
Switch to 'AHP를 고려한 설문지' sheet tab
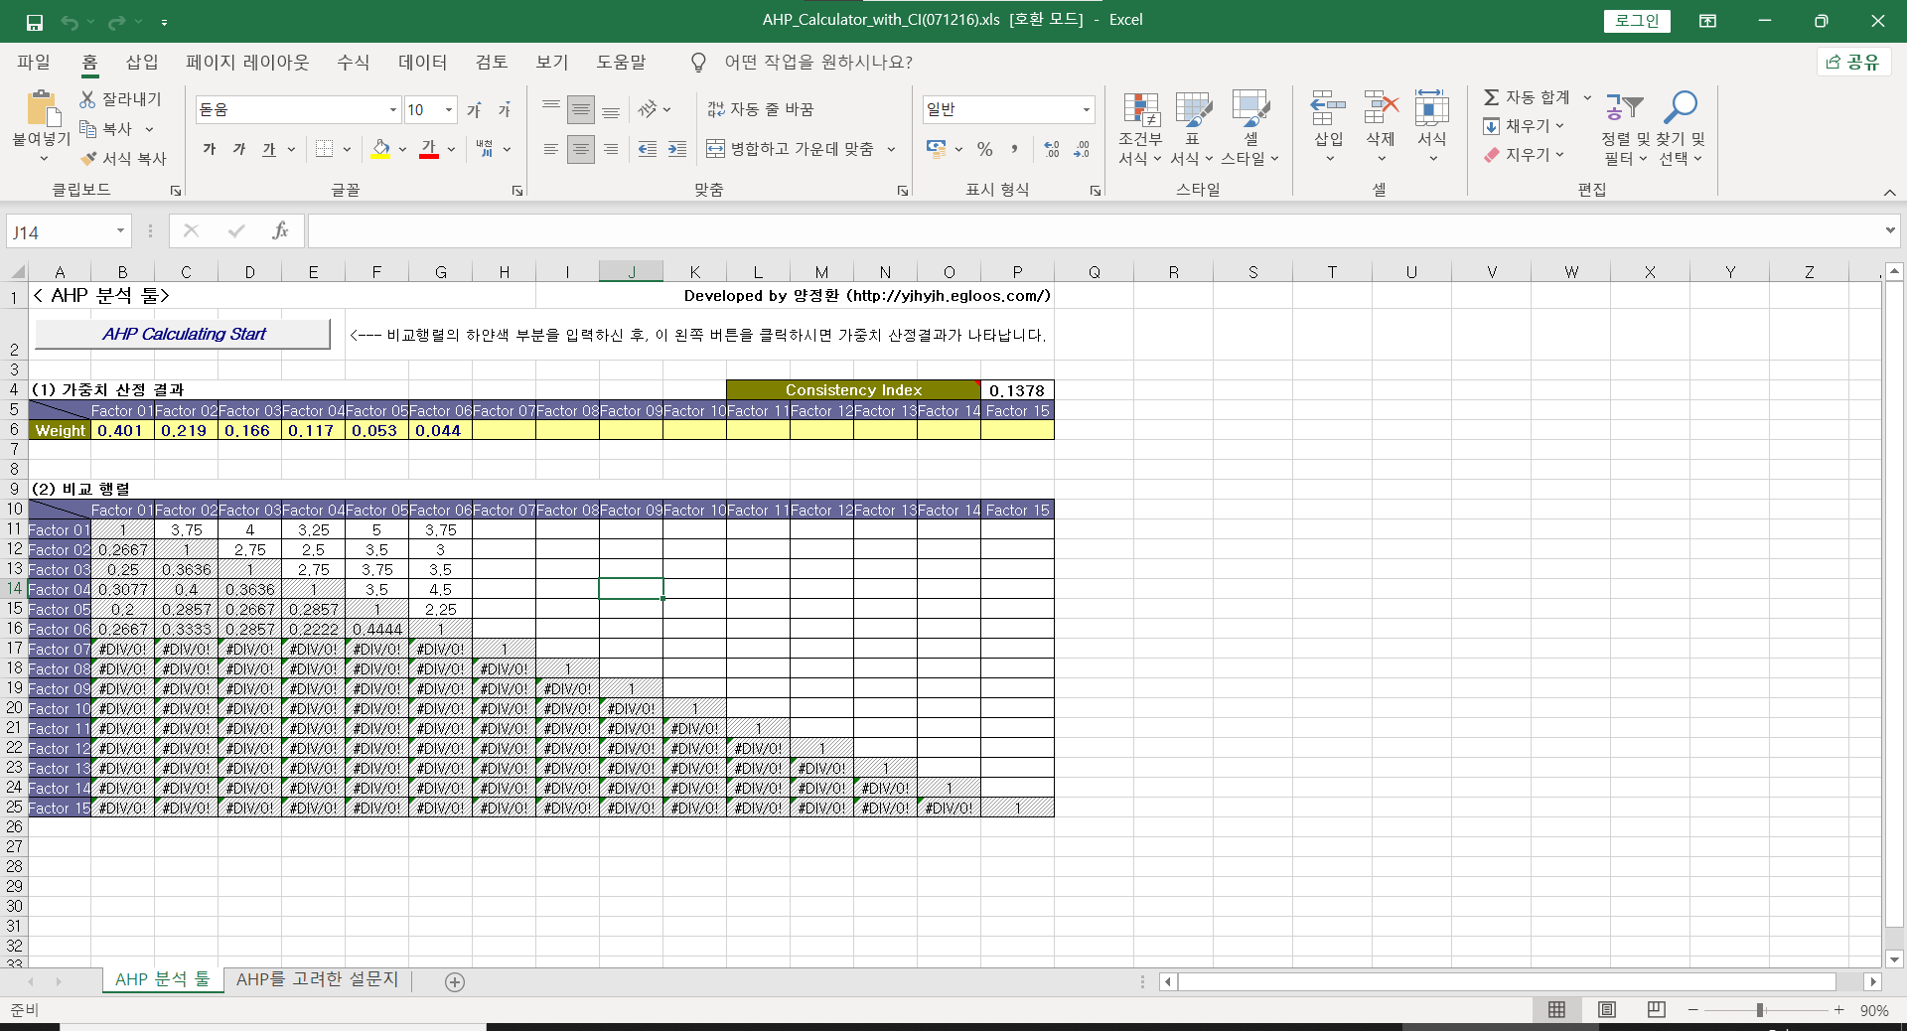[317, 979]
